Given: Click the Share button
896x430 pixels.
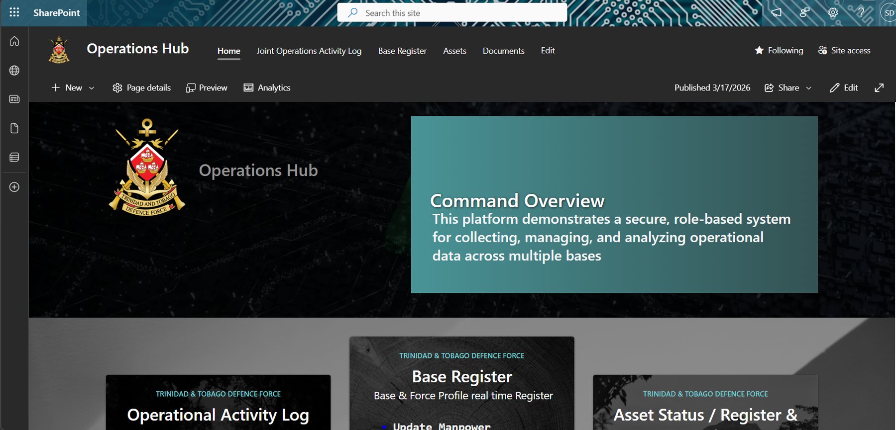Looking at the screenshot, I should pos(782,87).
